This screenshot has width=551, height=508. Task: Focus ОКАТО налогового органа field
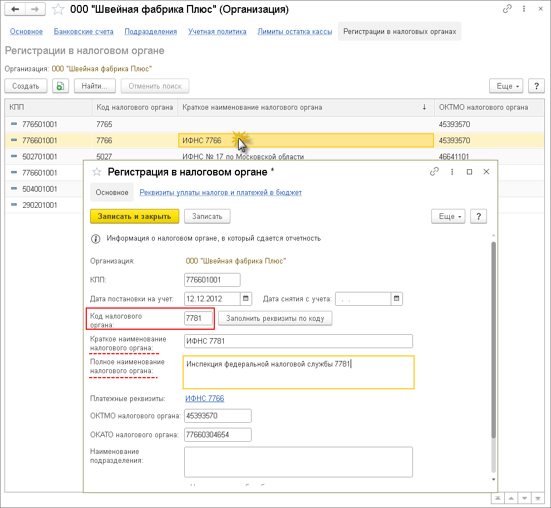pyautogui.click(x=218, y=435)
